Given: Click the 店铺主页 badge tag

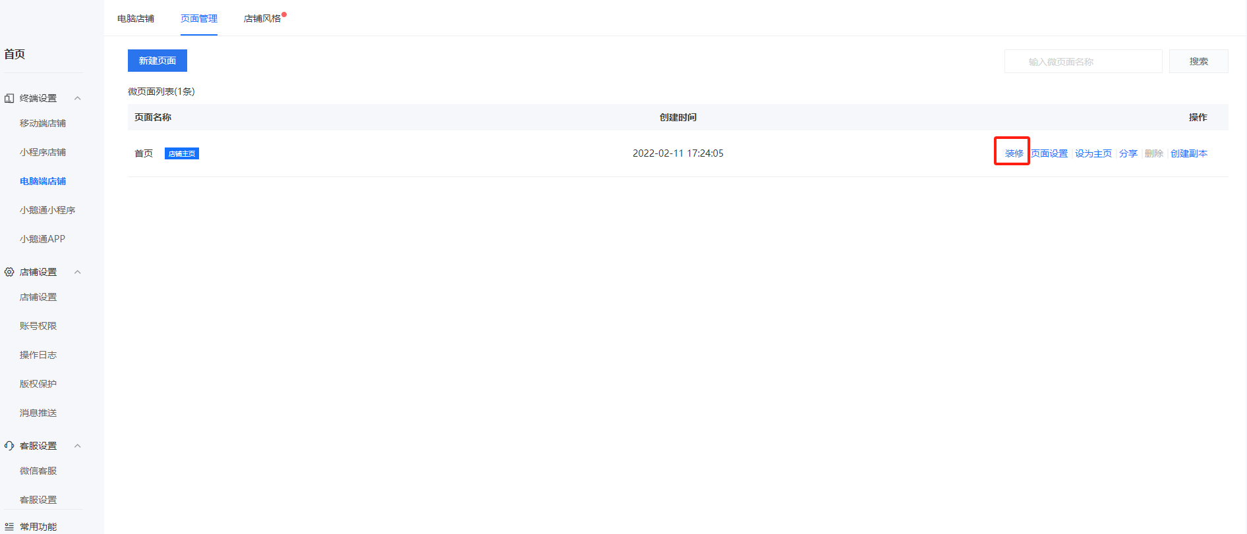Looking at the screenshot, I should point(182,153).
